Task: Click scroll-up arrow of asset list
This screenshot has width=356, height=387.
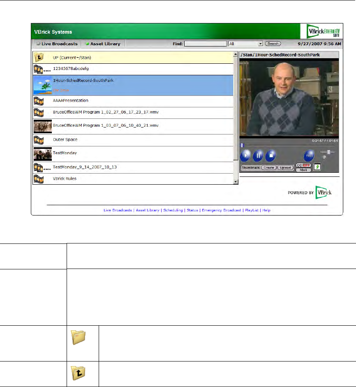Action: pyautogui.click(x=236, y=54)
